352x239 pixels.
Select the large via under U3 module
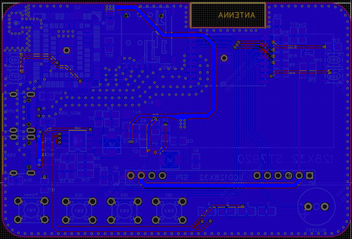click(67, 50)
